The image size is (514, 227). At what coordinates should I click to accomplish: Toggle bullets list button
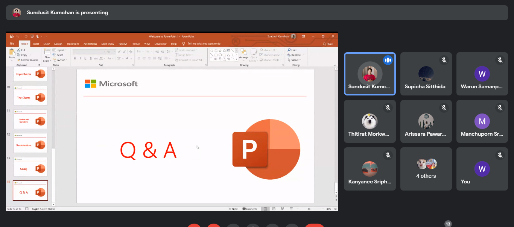tap(140, 51)
